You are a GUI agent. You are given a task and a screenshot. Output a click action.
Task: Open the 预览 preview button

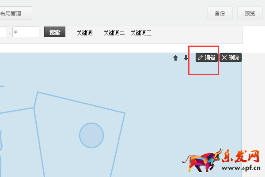click(250, 13)
